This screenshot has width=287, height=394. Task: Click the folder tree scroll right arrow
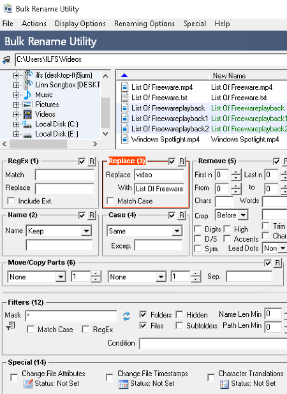click(x=95, y=144)
